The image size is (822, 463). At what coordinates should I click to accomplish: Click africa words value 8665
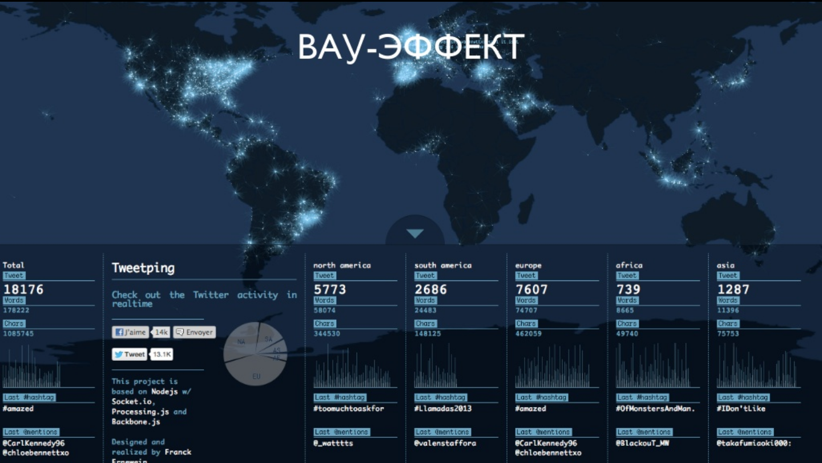(625, 311)
